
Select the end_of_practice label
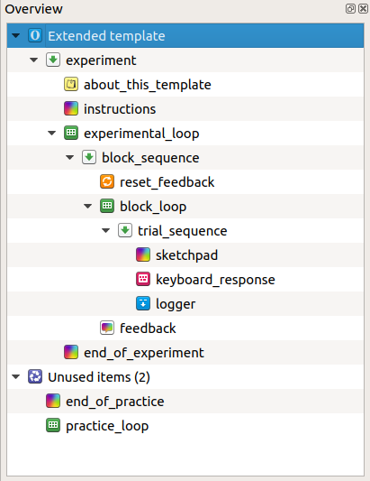point(115,402)
